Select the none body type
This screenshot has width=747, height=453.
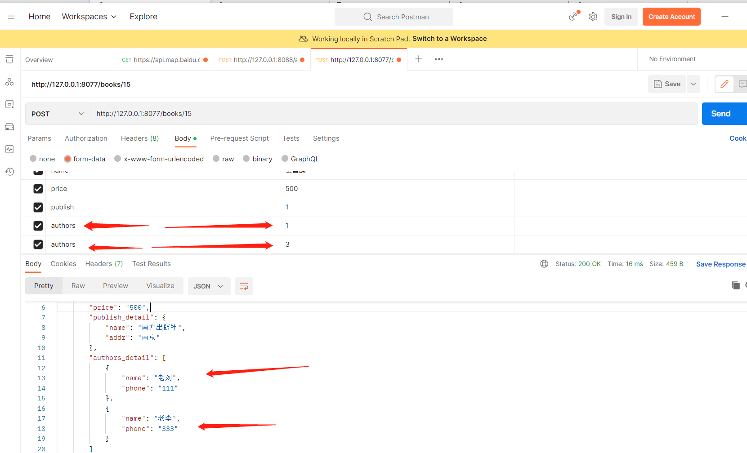click(x=33, y=159)
